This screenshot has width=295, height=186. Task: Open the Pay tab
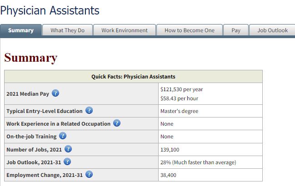236,30
